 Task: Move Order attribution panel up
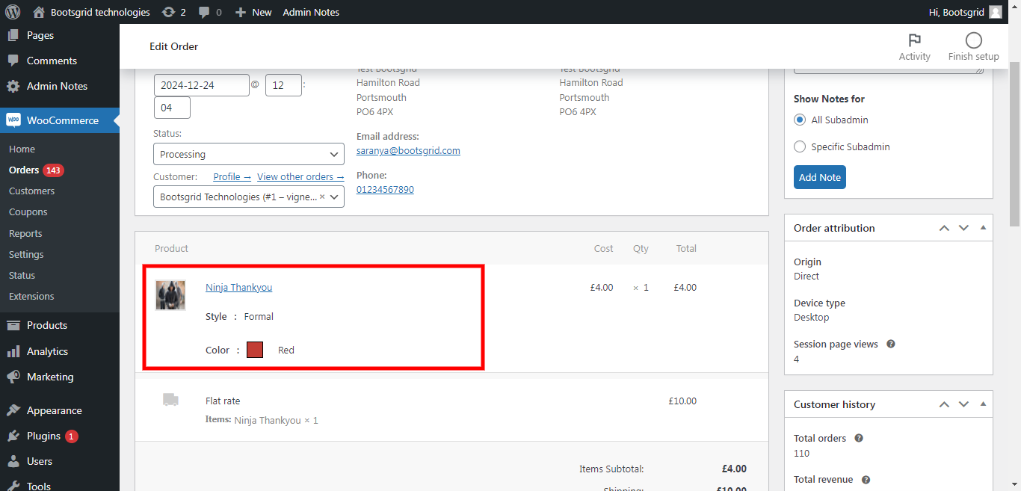tap(944, 228)
